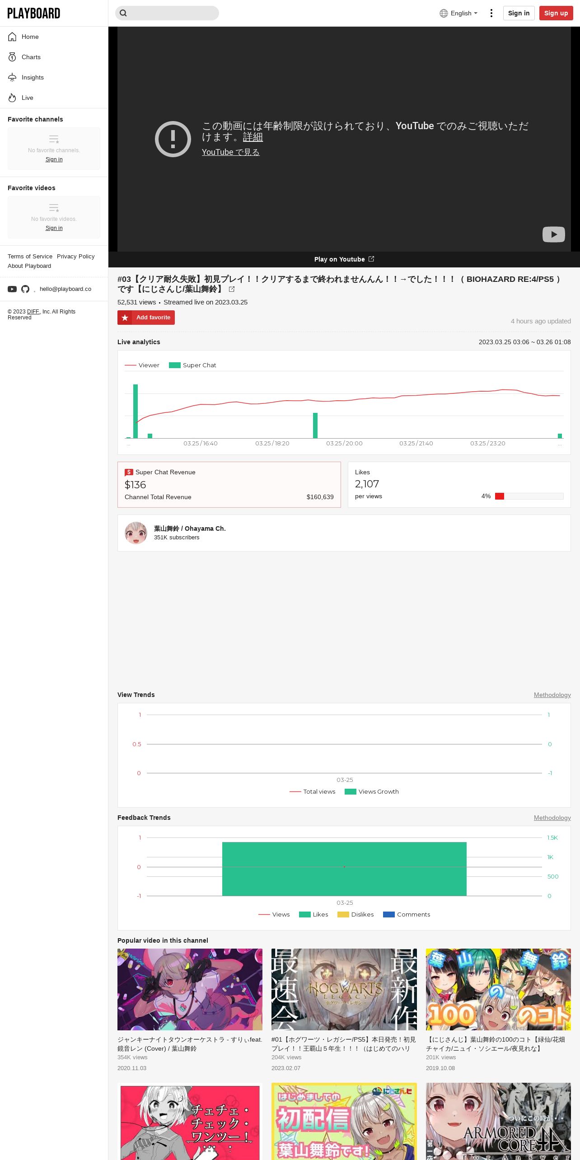Focus the search input field
The image size is (580, 1160).
click(167, 13)
